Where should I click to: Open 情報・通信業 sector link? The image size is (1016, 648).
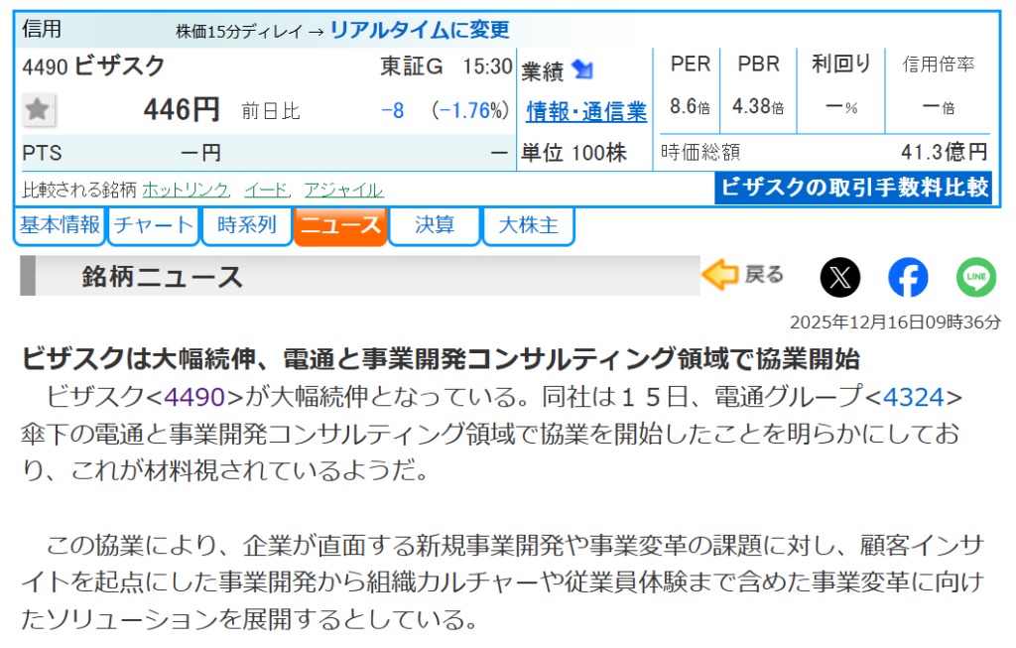(585, 112)
